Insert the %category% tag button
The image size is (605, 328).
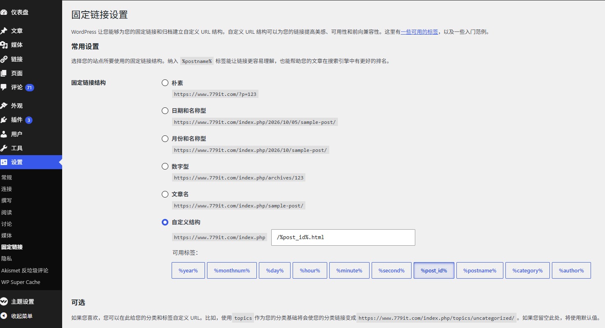[x=528, y=270]
